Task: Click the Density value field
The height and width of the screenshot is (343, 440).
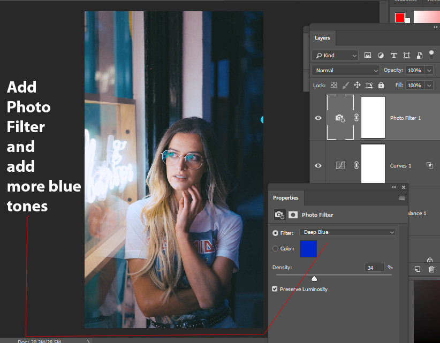Action: click(374, 268)
